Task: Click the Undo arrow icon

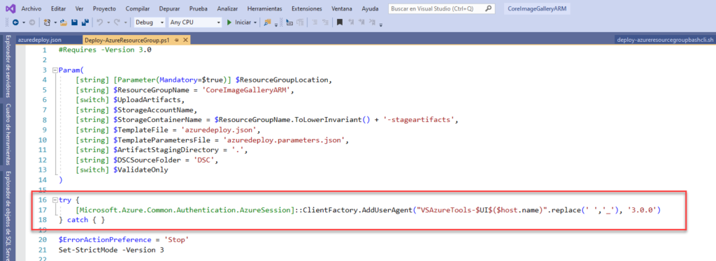Action: tap(100, 22)
